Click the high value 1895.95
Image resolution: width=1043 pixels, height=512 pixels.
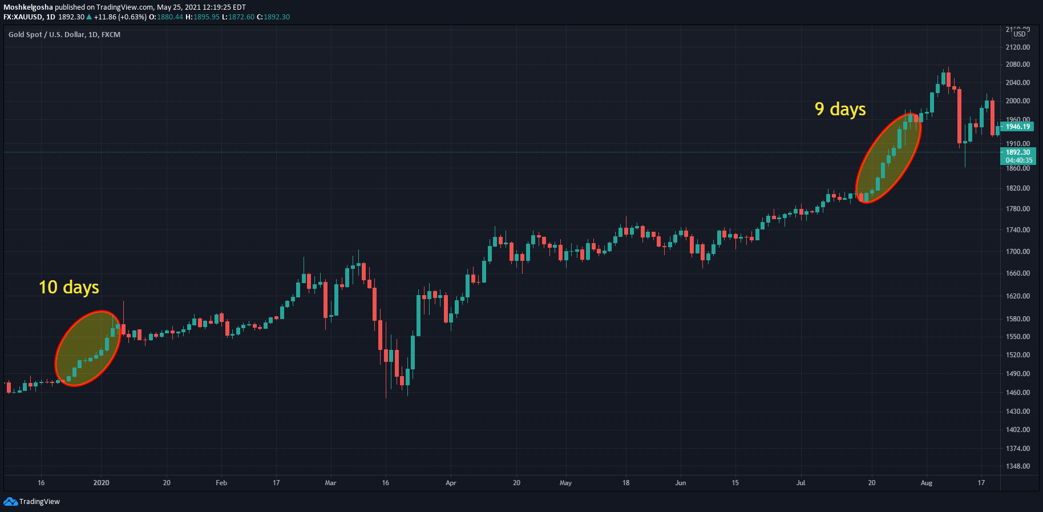click(x=207, y=17)
